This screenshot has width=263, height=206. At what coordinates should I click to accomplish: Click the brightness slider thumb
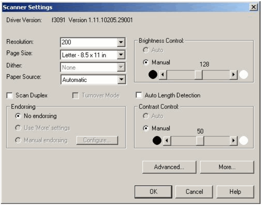pyautogui.click(x=198, y=75)
